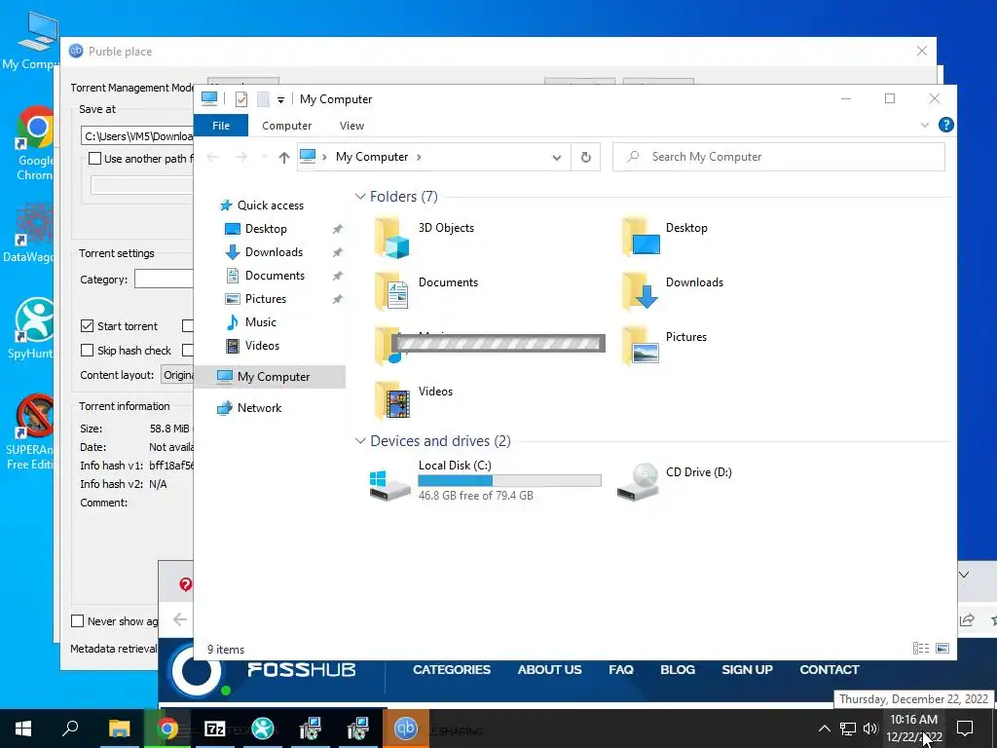Open DataWagon desktop shortcut
The height and width of the screenshot is (748, 997).
[28, 232]
